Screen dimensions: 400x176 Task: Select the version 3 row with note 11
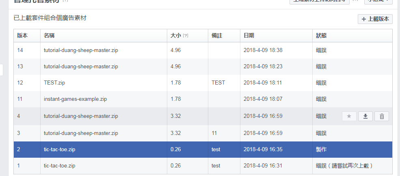click(81, 133)
